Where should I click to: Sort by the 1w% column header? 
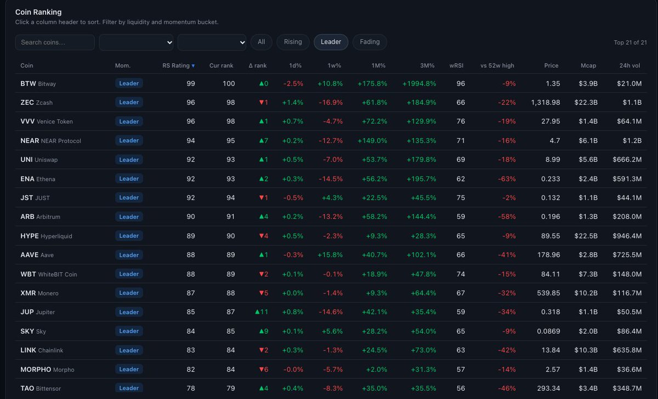click(x=336, y=66)
